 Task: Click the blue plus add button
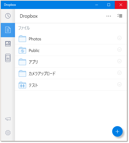117,131
